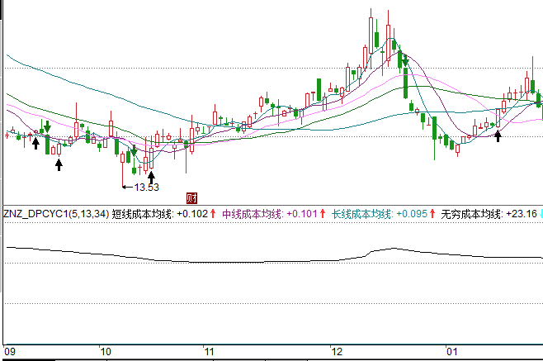Click the 01 month marker on the date axis

[452, 351]
